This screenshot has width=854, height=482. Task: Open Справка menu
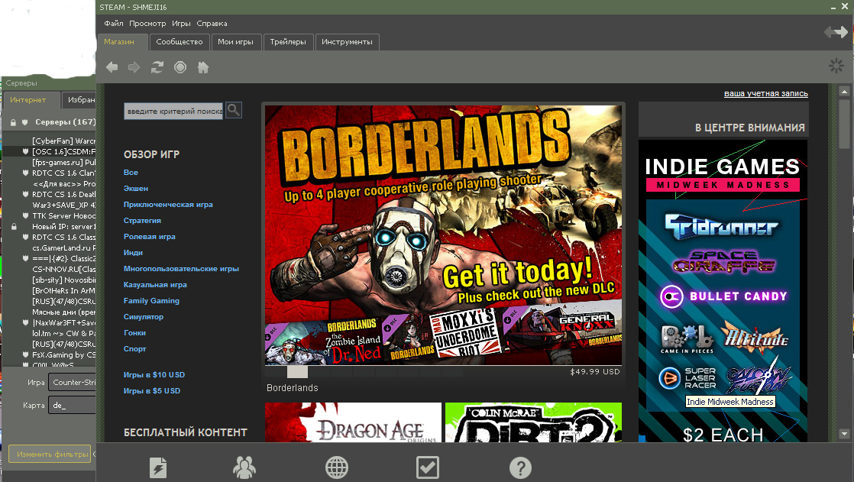tap(212, 24)
